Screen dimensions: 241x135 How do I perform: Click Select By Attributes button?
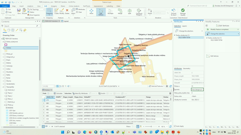click(80, 93)
